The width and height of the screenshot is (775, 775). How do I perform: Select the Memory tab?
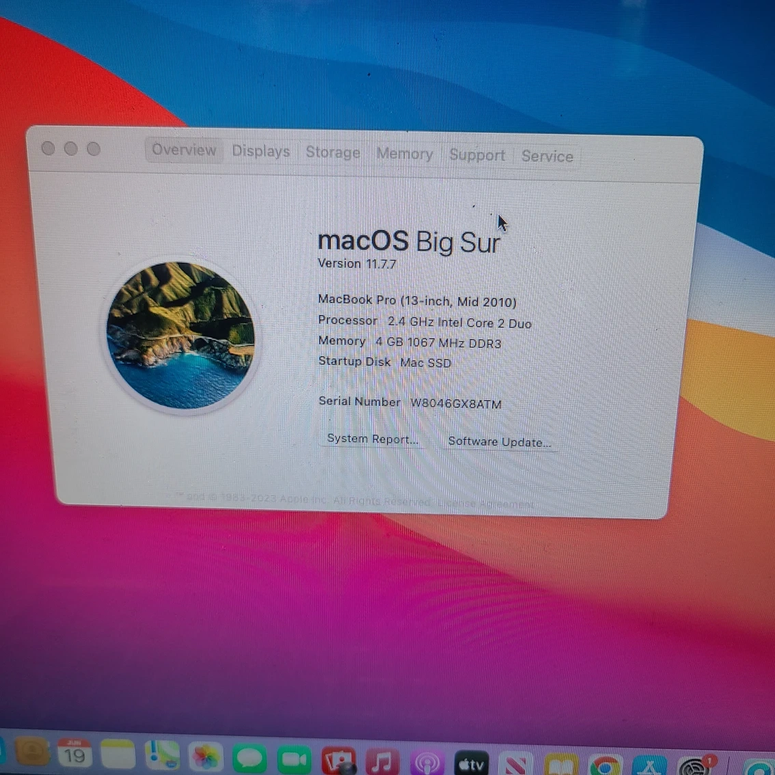tap(405, 154)
